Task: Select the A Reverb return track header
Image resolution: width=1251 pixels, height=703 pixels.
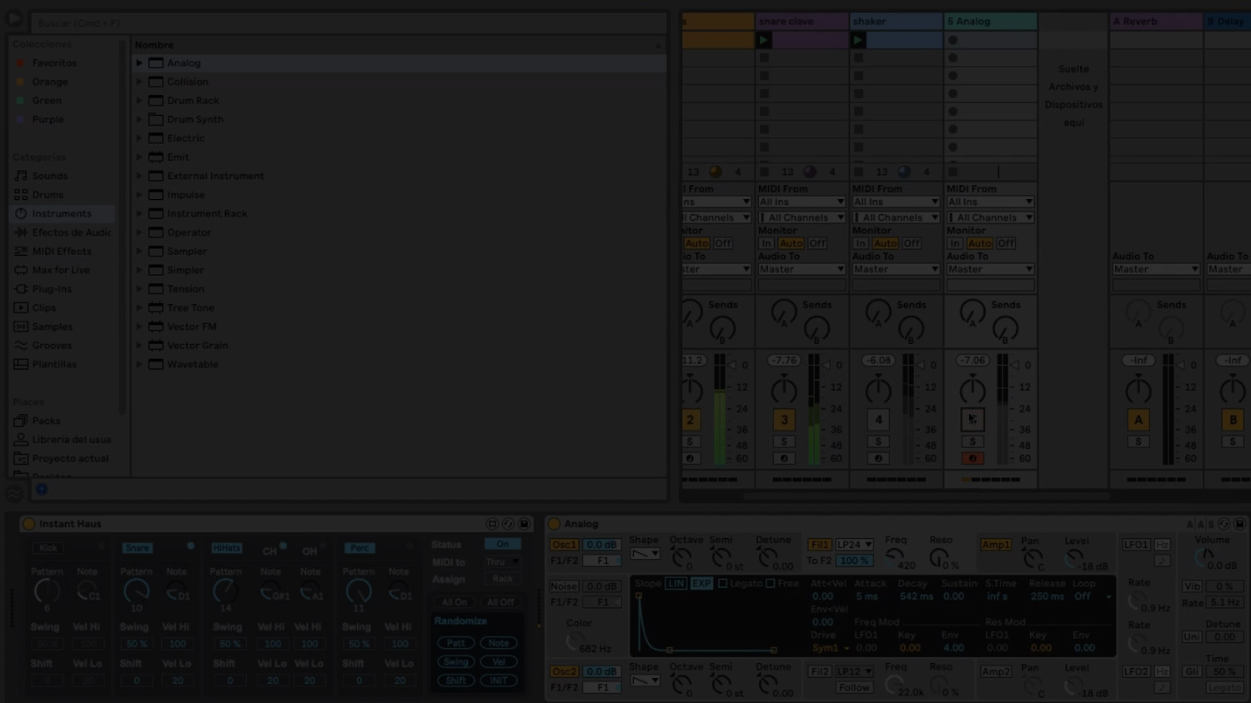Action: 1156,21
